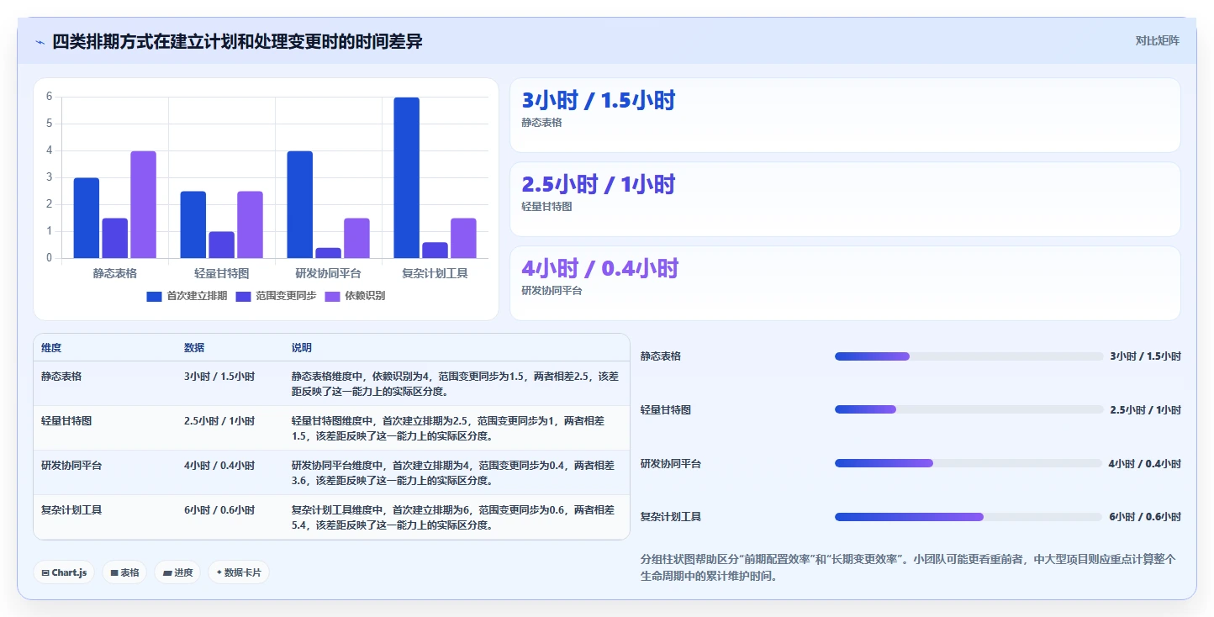Click the 复杂计划工具 table row name
This screenshot has width=1214, height=617.
coord(71,510)
